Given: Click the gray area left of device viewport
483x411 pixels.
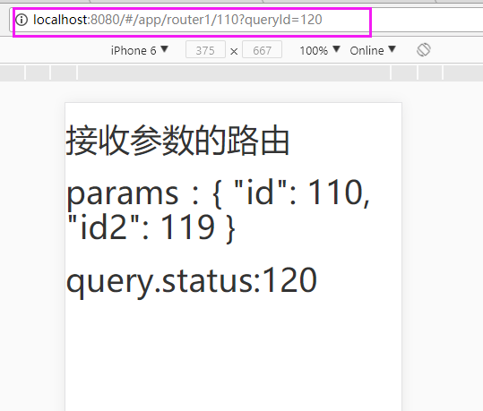Looking at the screenshot, I should [32, 246].
